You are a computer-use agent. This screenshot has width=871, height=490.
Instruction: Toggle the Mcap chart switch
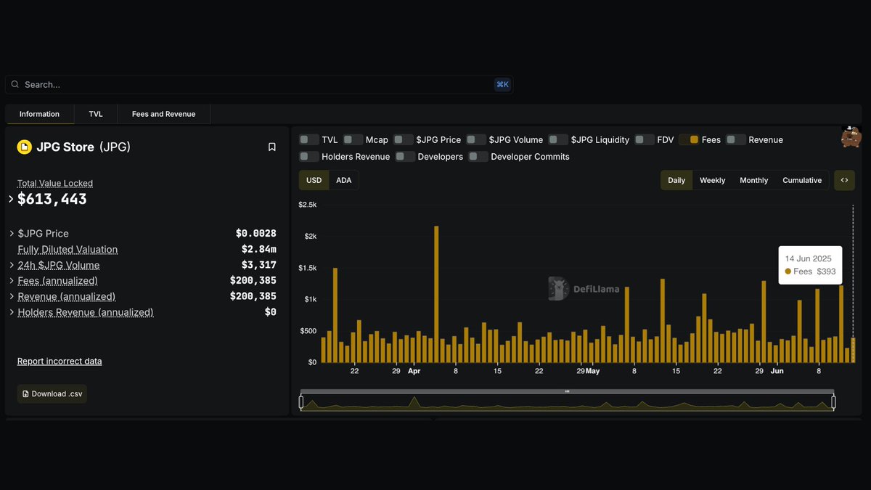353,139
